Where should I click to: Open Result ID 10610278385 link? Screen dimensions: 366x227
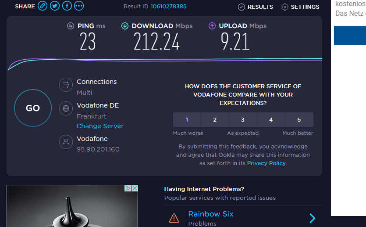coord(168,7)
